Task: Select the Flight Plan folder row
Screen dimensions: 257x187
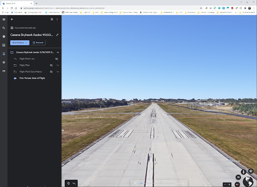Action: click(35, 65)
